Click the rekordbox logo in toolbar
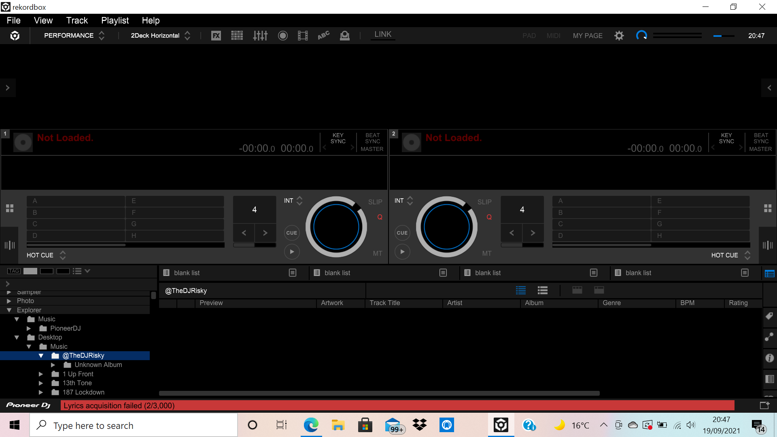This screenshot has width=777, height=437. click(15, 36)
